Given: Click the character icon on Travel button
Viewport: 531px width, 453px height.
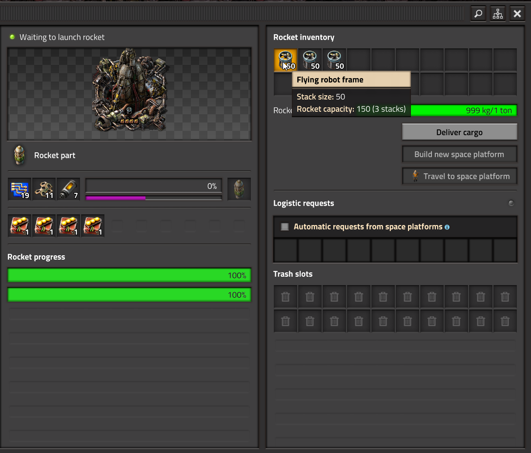Looking at the screenshot, I should 415,176.
